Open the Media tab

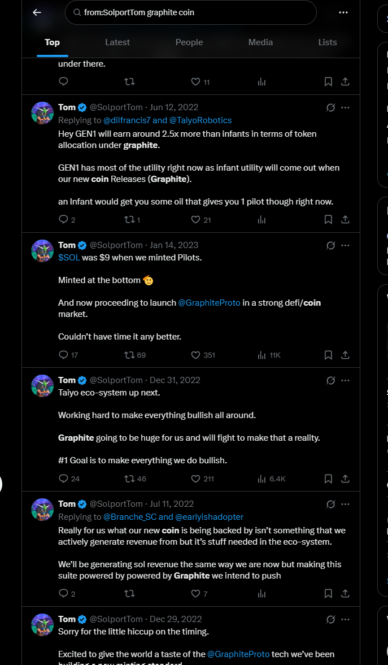[x=260, y=42]
